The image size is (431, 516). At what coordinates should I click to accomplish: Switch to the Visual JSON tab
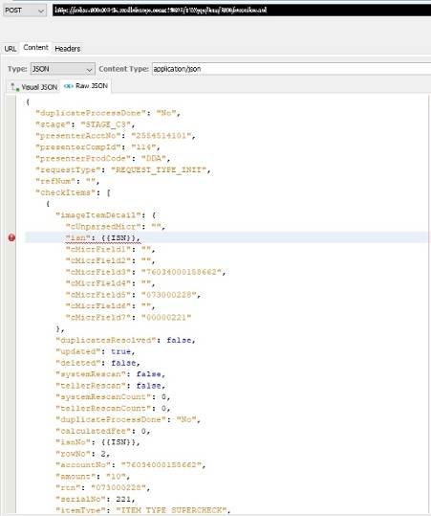tap(33, 87)
